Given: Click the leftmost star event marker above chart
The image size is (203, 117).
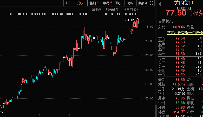Looking at the screenshot, I should coord(11,14).
